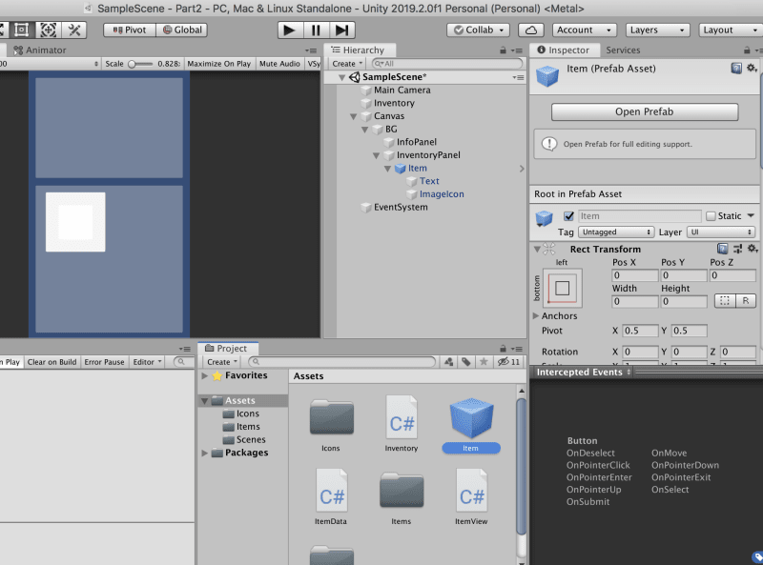This screenshot has width=763, height=565.
Task: Toggle Maximize On Play
Action: pyautogui.click(x=218, y=64)
